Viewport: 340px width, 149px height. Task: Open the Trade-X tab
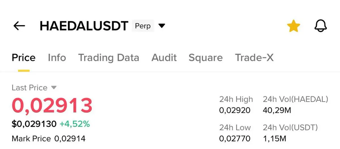(254, 58)
